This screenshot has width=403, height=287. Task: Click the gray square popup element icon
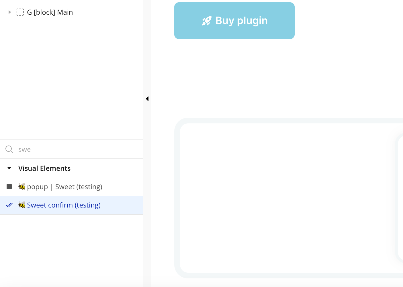coord(9,187)
